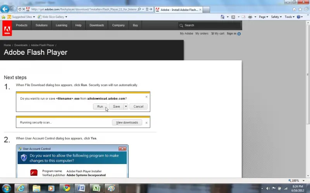Click the Downloads breadcrumb link
310x193 pixels.
pos(21,45)
